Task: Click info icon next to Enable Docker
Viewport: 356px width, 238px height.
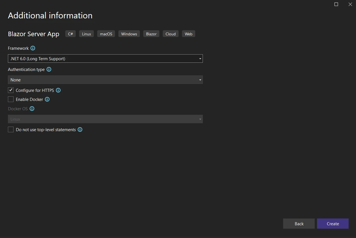Action: point(47,99)
